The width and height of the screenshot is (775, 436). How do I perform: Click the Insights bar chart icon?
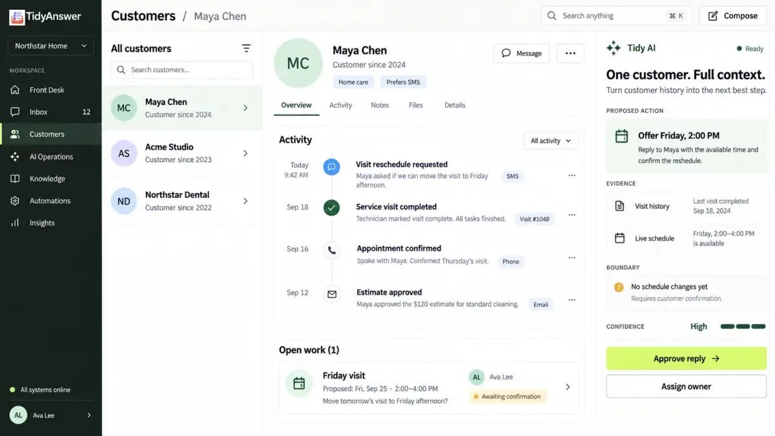coord(15,223)
